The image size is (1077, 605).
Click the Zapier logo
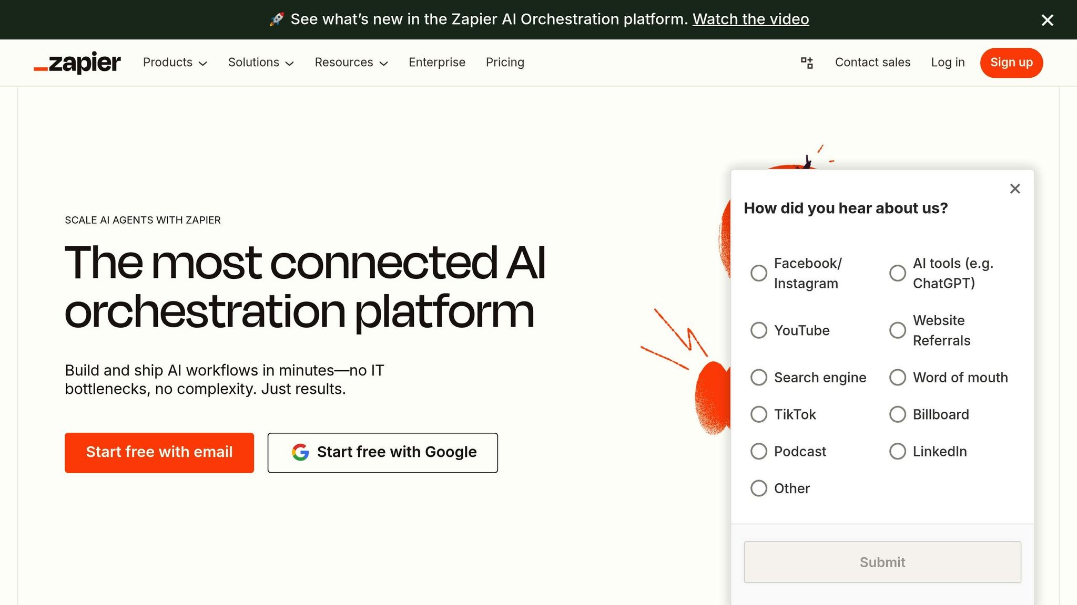77,62
